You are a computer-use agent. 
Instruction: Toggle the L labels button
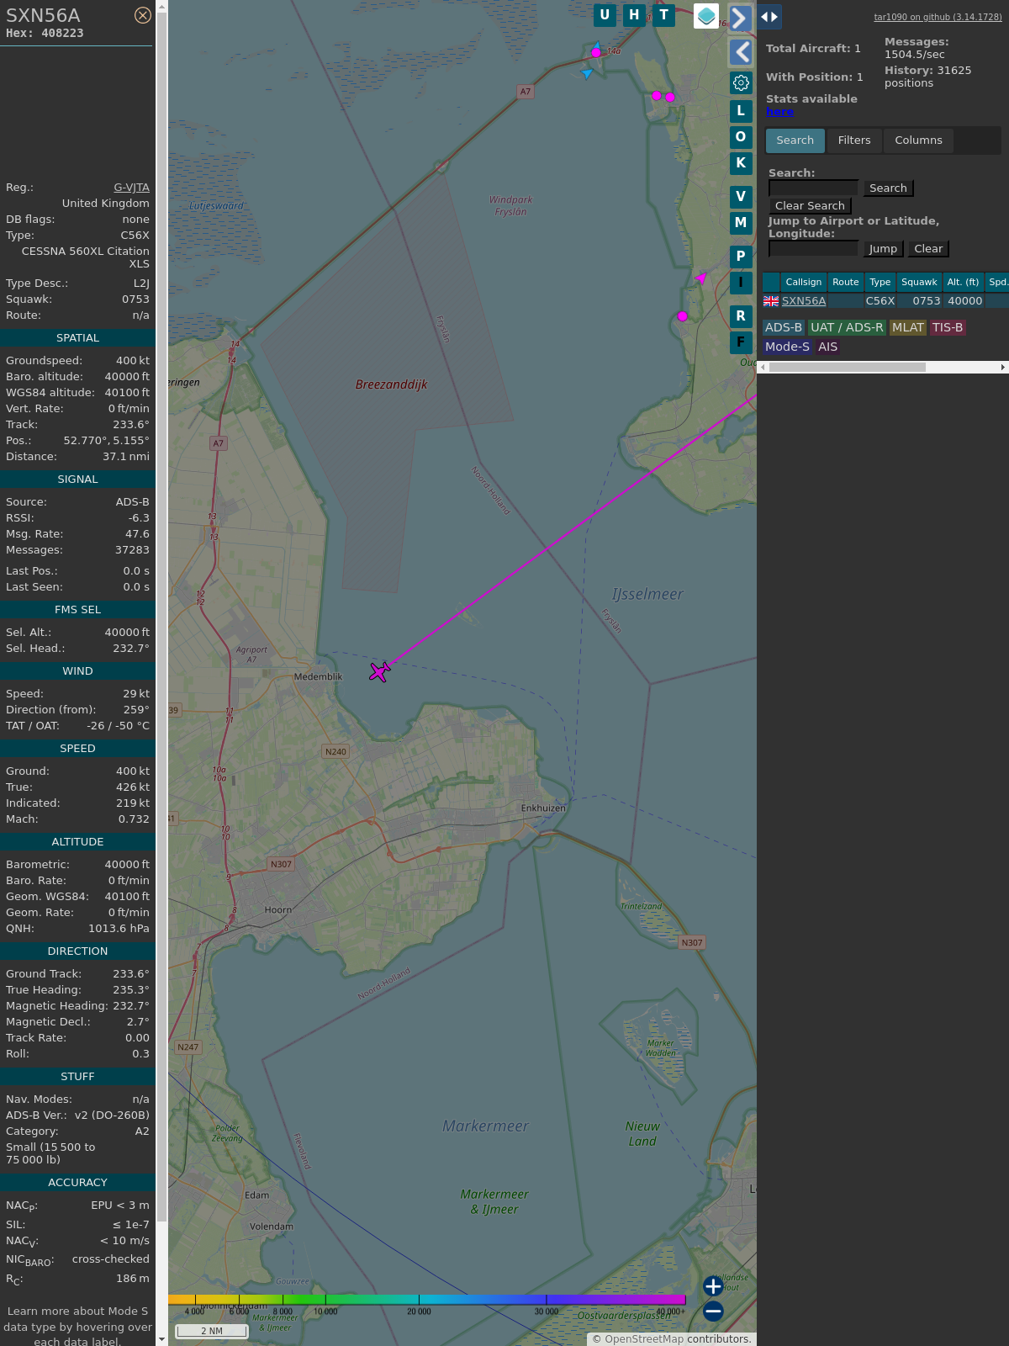pos(741,110)
